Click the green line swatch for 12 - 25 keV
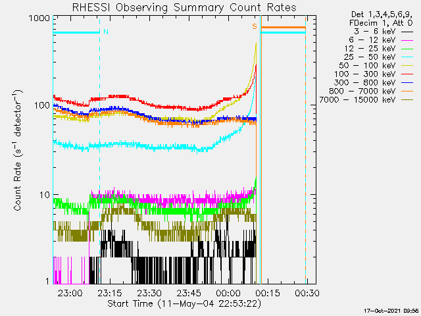 click(407, 49)
